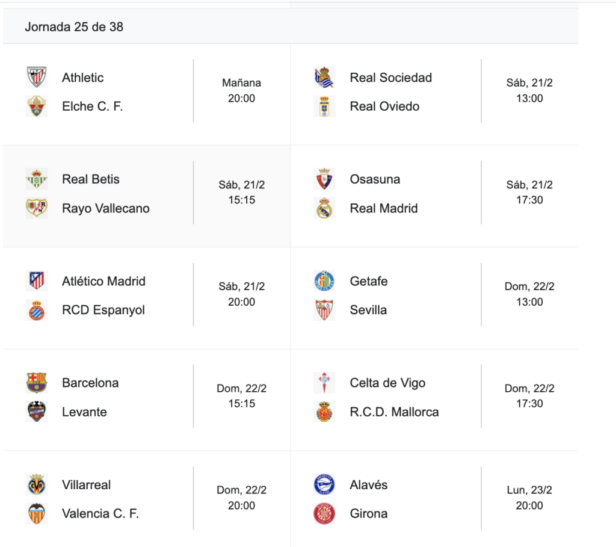Select the Osasuna club crest
This screenshot has height=547, width=616.
tap(324, 179)
